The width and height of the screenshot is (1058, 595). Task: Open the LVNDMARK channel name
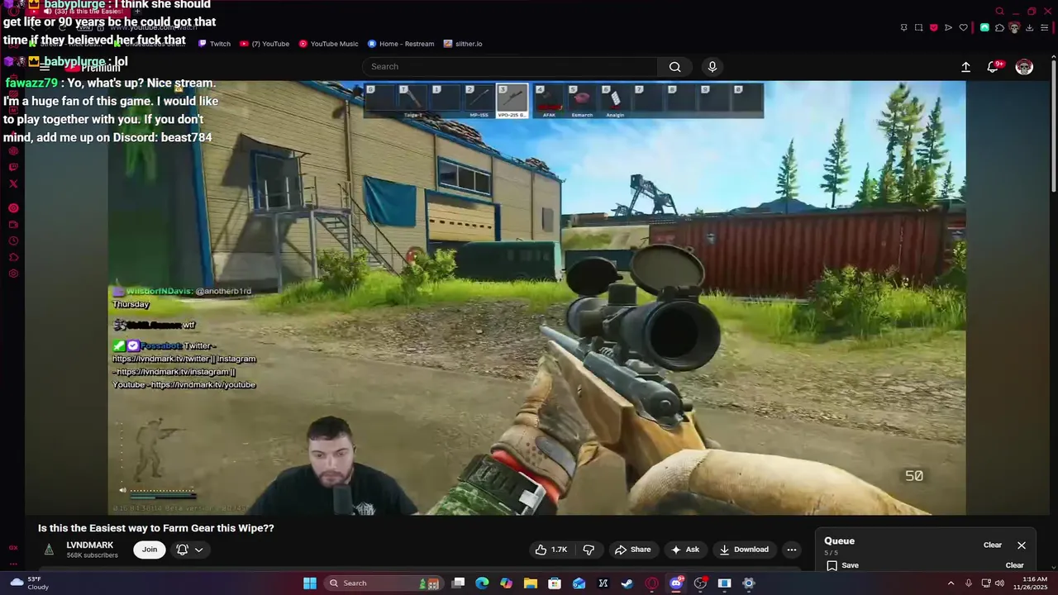click(89, 545)
